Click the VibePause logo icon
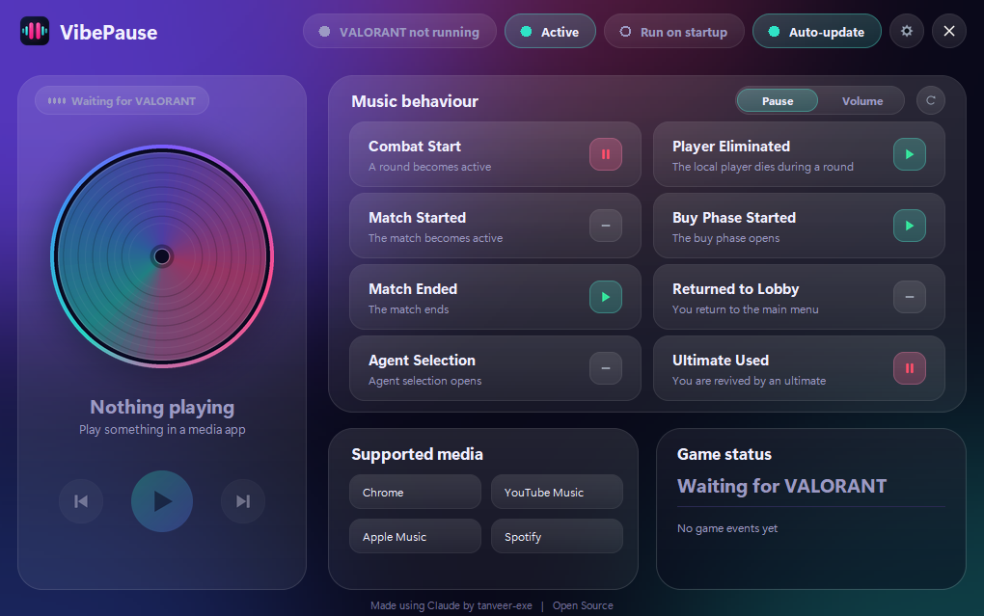Image resolution: width=984 pixels, height=616 pixels. tap(35, 31)
